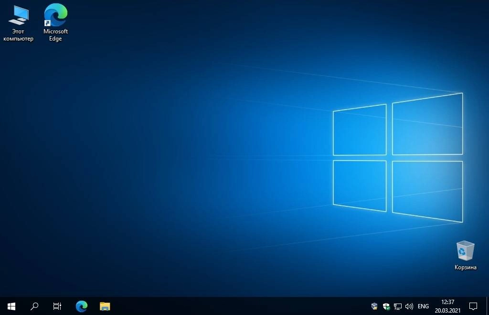Launch Edge from the taskbar
The height and width of the screenshot is (315, 489).
pyautogui.click(x=82, y=306)
